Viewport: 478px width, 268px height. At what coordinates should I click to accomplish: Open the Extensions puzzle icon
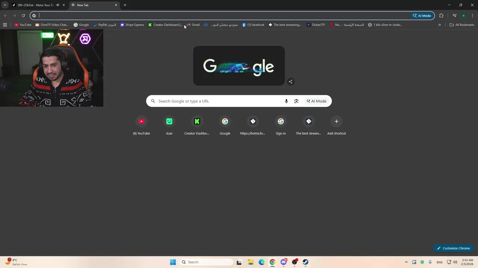point(441,16)
